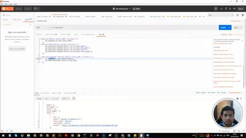
Task: Click the Invite button
Action: pyautogui.click(x=136, y=9)
